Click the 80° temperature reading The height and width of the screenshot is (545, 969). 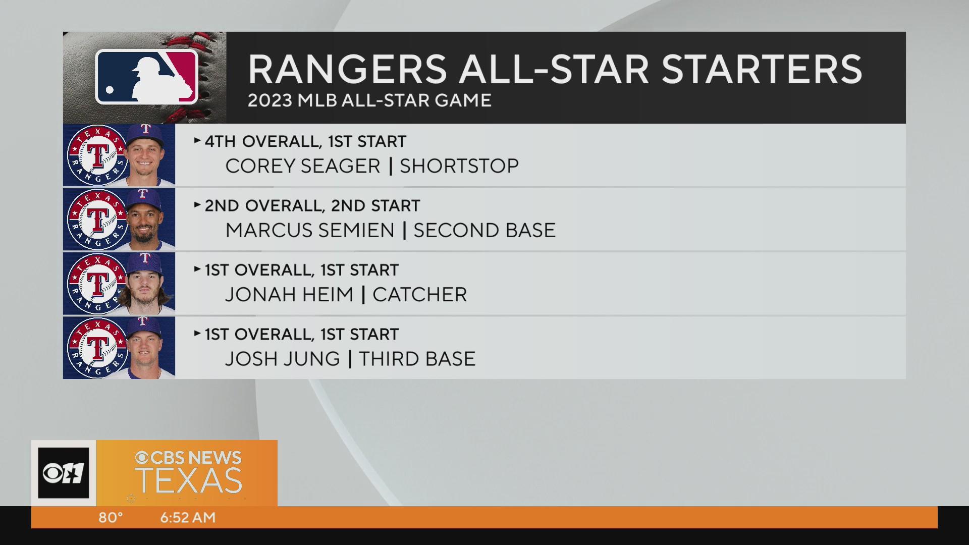point(111,517)
